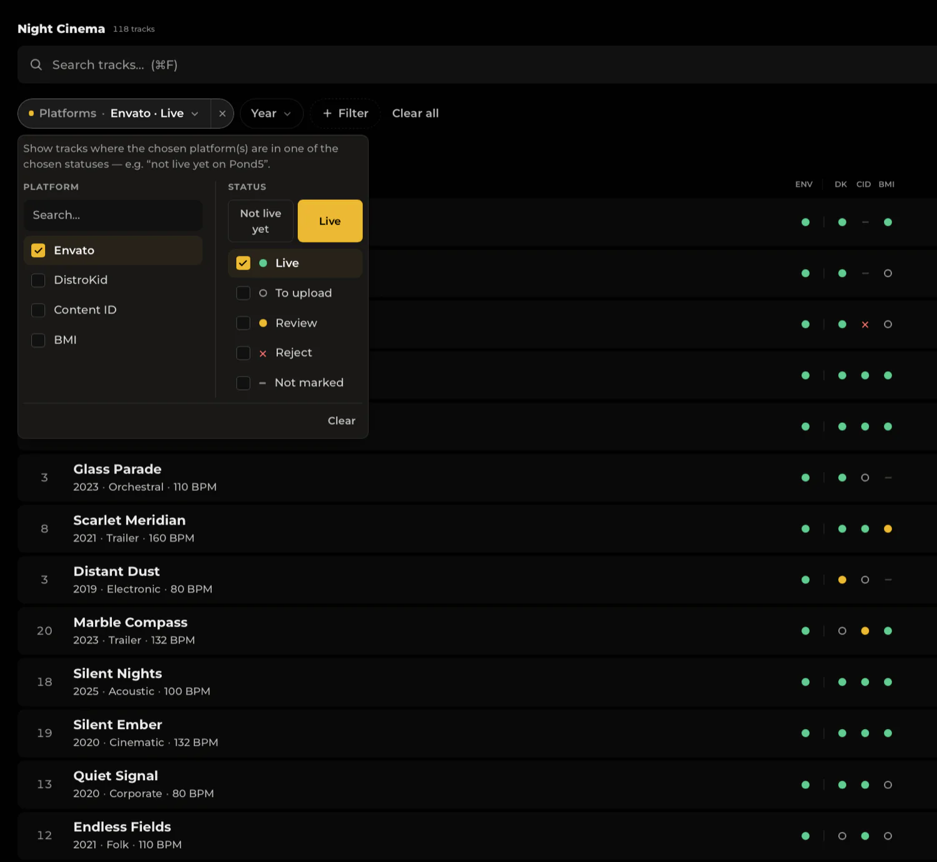Image resolution: width=937 pixels, height=862 pixels.
Task: Check the DistroKid platform checkbox
Action: point(38,280)
